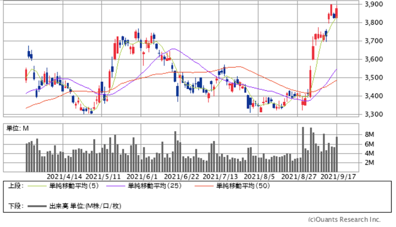The image size is (396, 227).
Task: Click the 6M volume axis label
Action: click(x=369, y=144)
